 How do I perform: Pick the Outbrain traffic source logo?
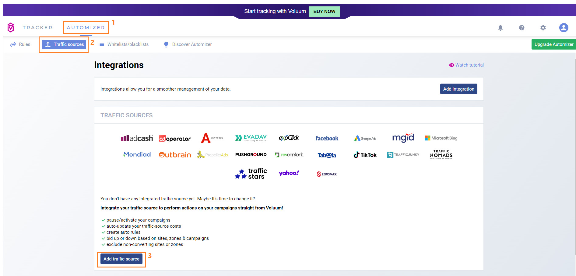coord(175,155)
